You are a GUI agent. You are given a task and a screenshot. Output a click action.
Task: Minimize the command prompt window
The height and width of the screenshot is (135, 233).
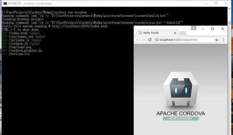pos(206,3)
